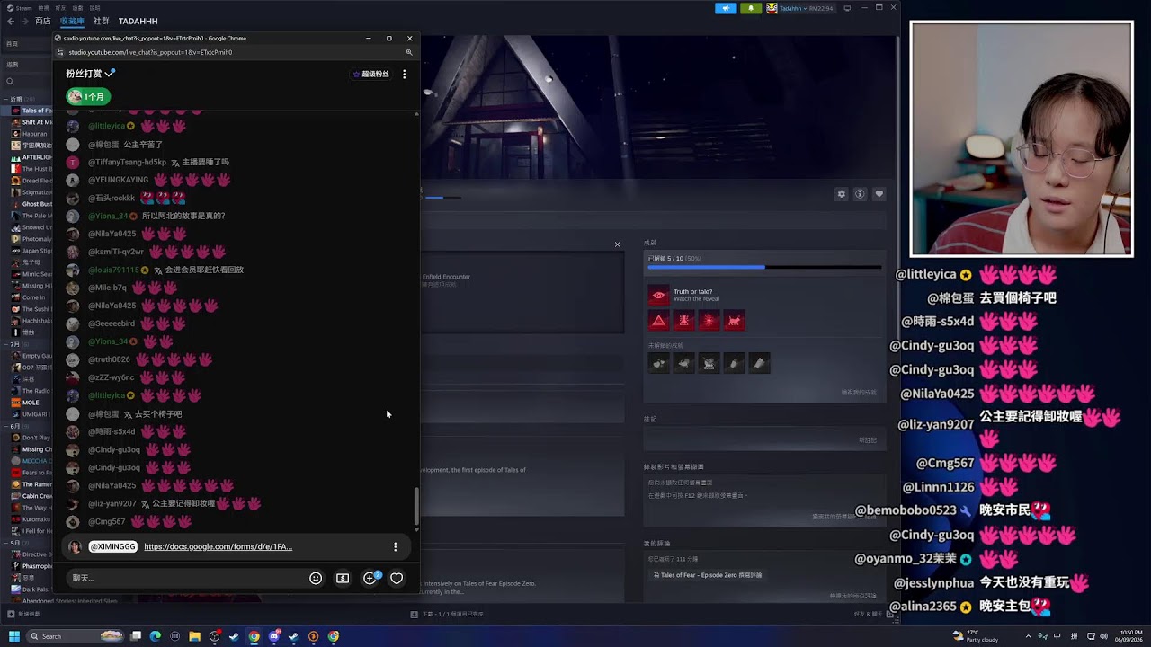Image resolution: width=1151 pixels, height=647 pixels.
Task: Open Steam game settings gear icon
Action: click(x=842, y=194)
